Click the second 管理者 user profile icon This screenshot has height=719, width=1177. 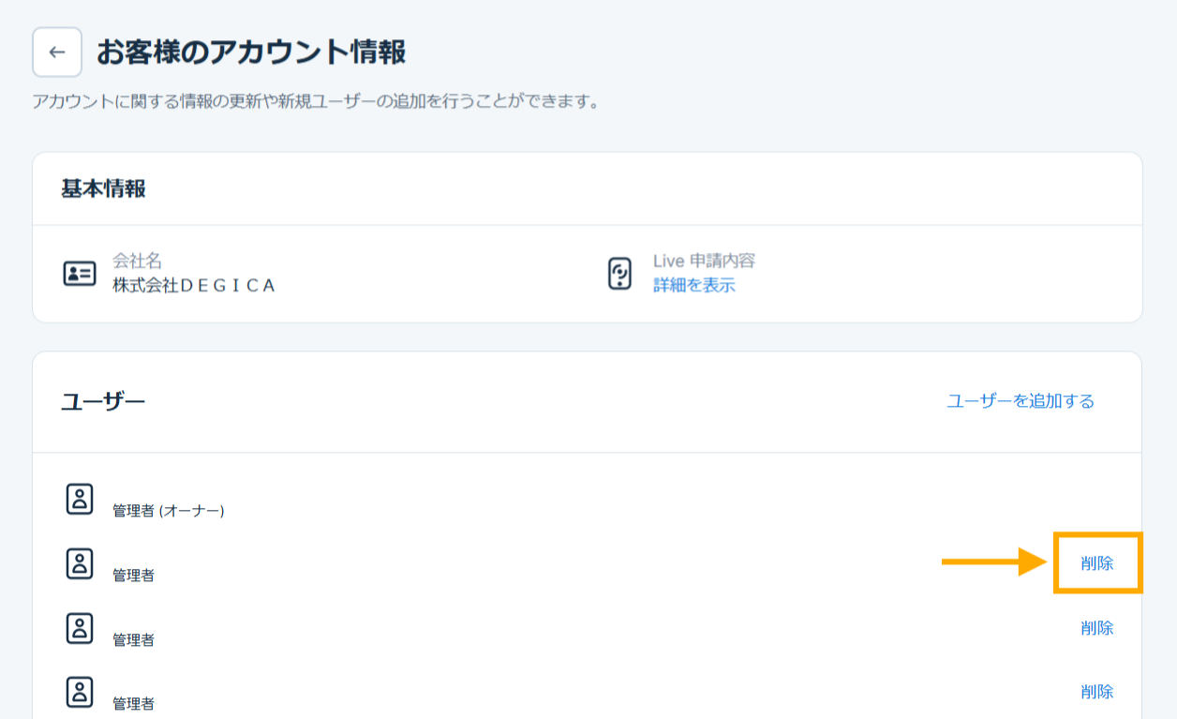coord(82,561)
